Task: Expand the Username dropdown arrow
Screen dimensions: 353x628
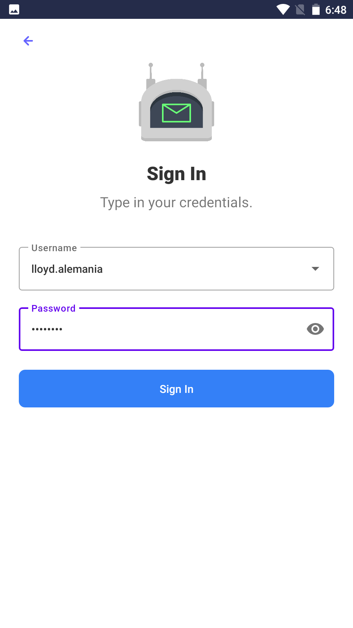Action: pos(315,269)
